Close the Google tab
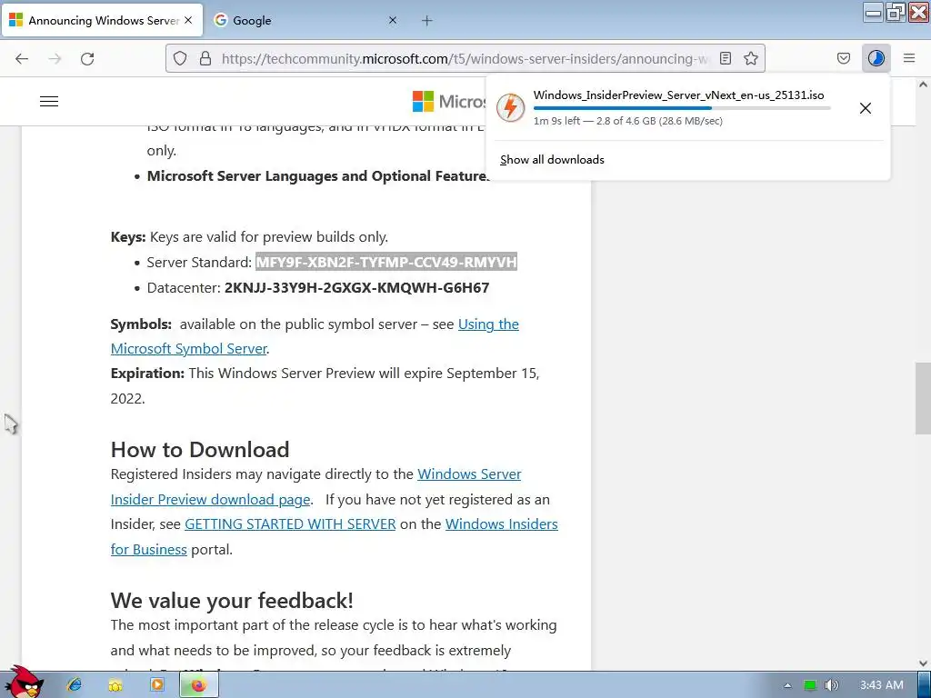931x698 pixels. coord(393,20)
